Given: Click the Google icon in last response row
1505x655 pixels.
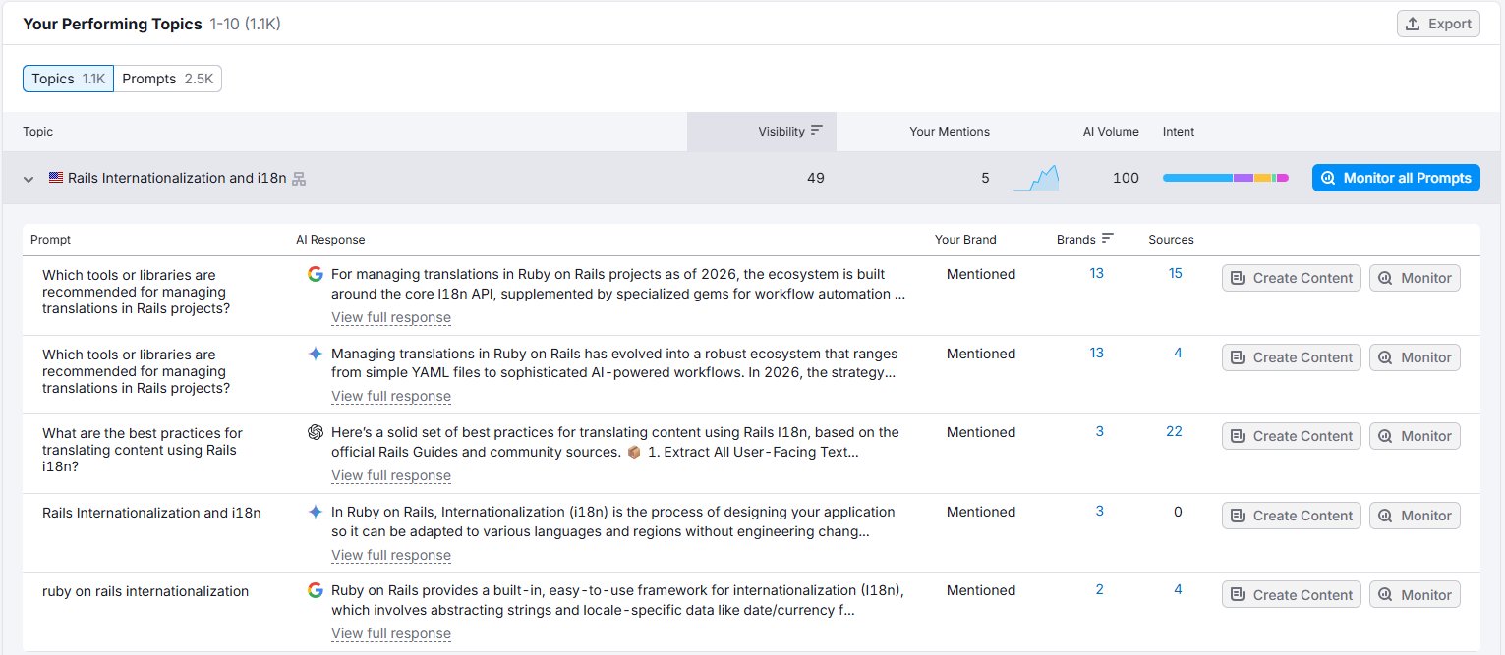Looking at the screenshot, I should (316, 590).
